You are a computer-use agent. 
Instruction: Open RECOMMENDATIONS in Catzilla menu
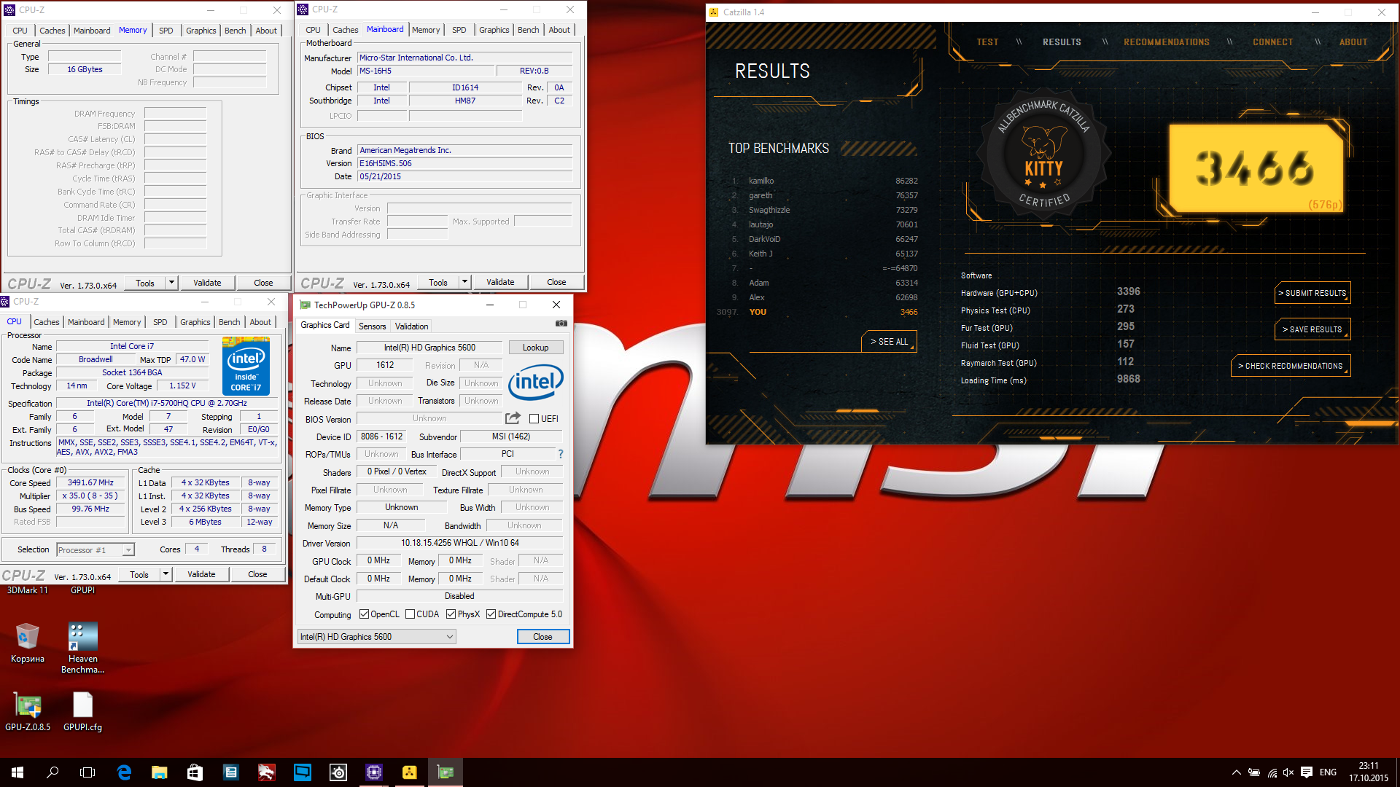coord(1166,42)
